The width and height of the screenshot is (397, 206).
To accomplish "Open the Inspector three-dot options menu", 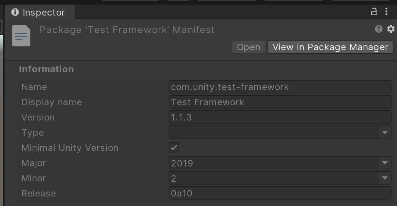I will (386, 12).
